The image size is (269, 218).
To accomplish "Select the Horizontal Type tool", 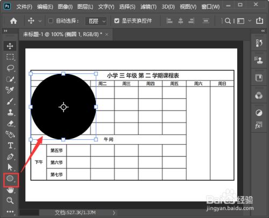I will click(x=10, y=145).
